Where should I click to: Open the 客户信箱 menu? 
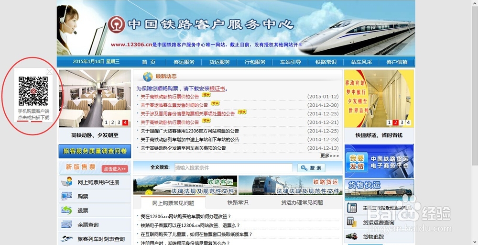pos(397,62)
